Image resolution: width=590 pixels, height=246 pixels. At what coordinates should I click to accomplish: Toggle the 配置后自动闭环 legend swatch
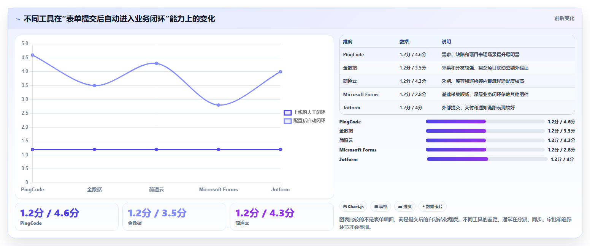click(288, 121)
